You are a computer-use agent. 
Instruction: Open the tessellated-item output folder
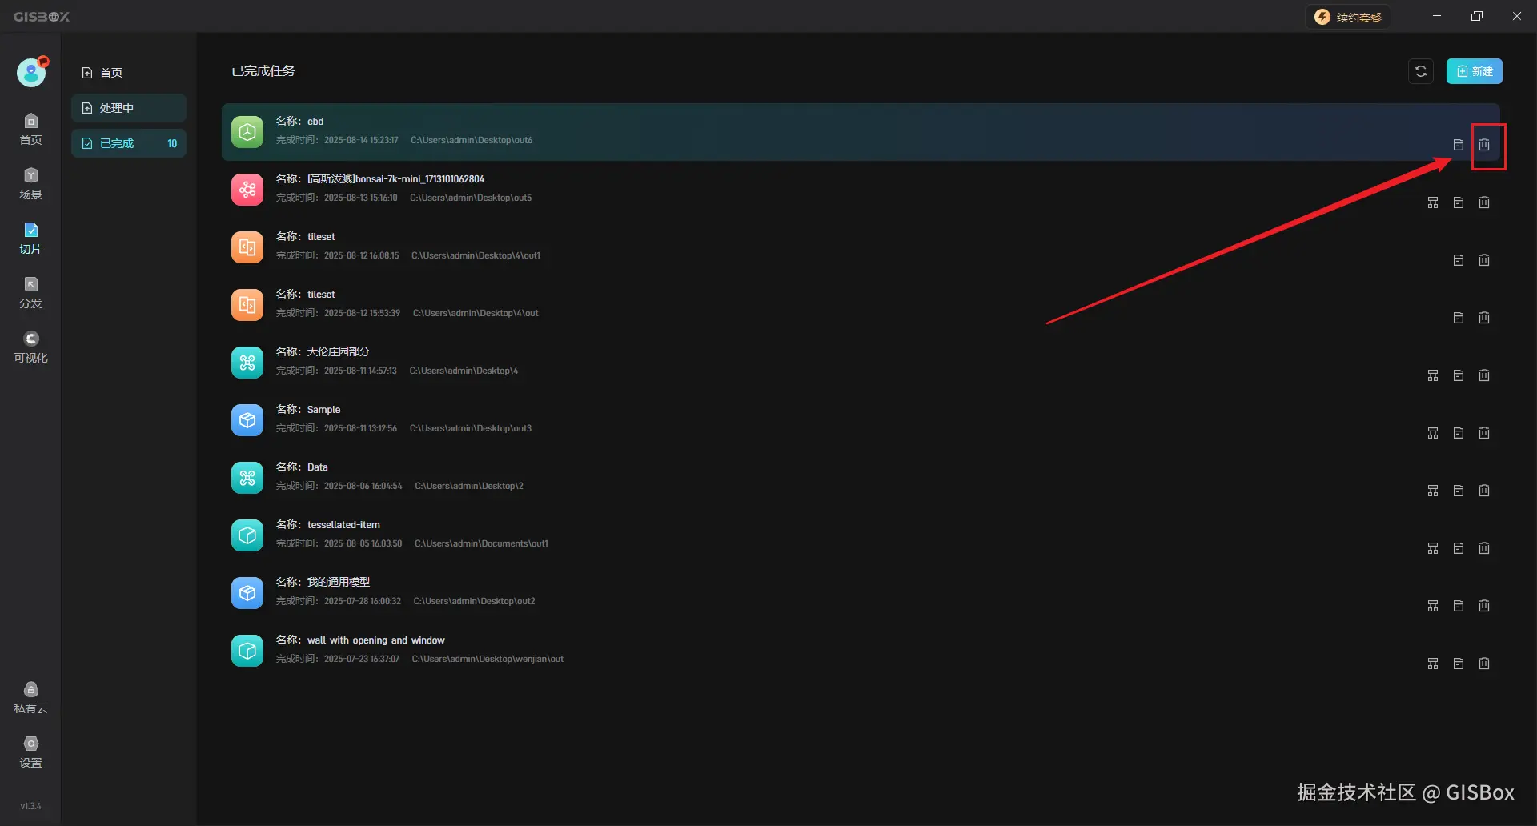pyautogui.click(x=1459, y=548)
